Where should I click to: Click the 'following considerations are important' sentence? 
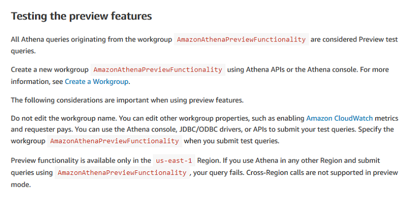(x=127, y=100)
